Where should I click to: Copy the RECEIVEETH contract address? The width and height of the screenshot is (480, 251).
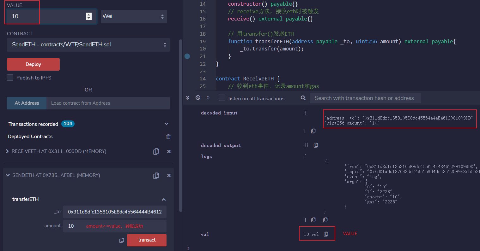(x=156, y=152)
